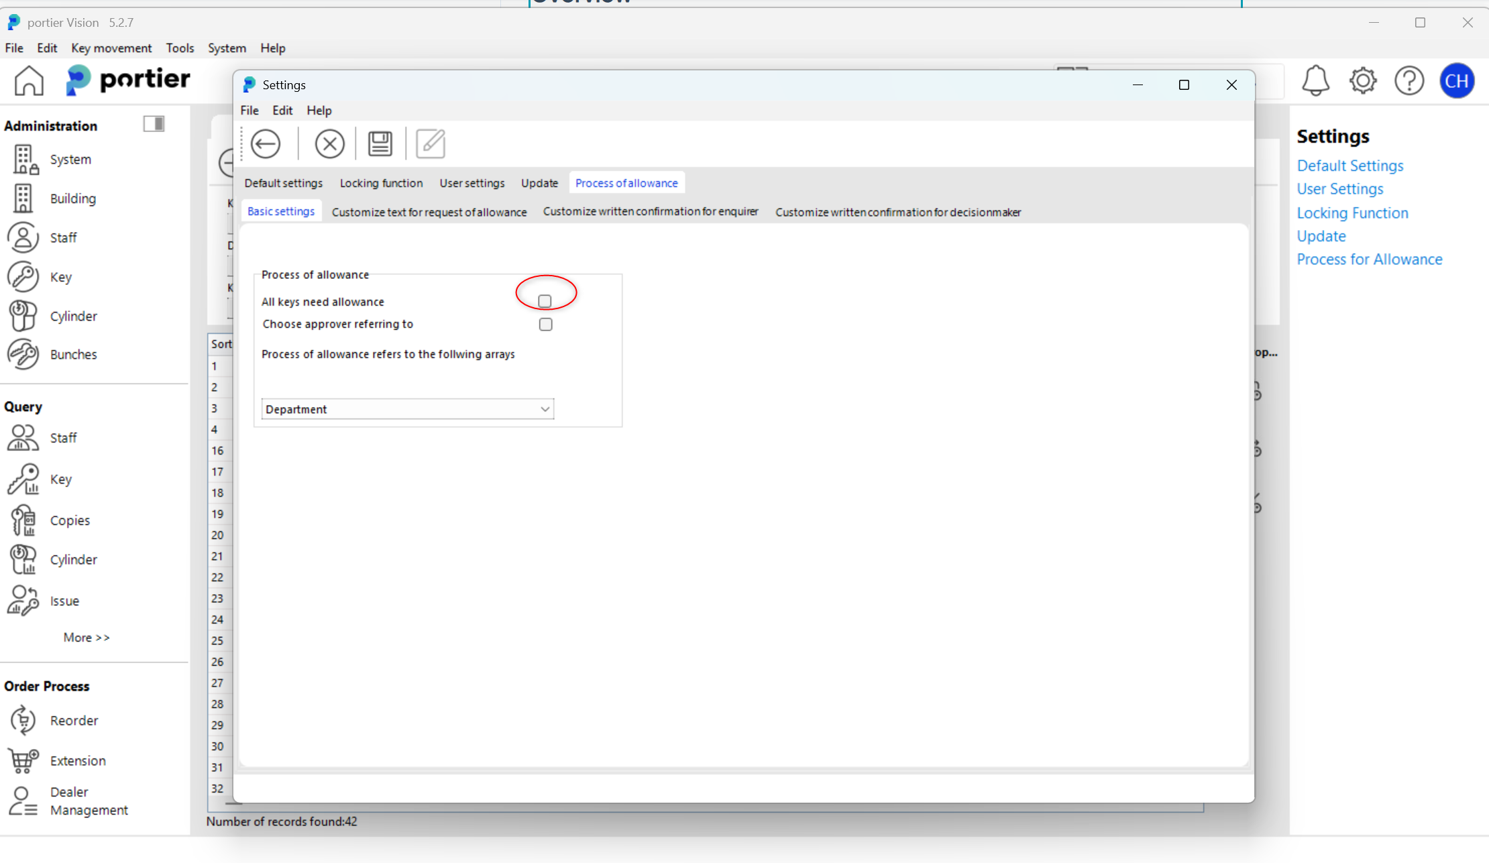The image size is (1489, 863).
Task: Click the CH user avatar button
Action: 1456,81
